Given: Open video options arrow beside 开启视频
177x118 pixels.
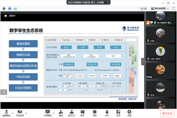Looking at the screenshot, I should click(26, 113).
